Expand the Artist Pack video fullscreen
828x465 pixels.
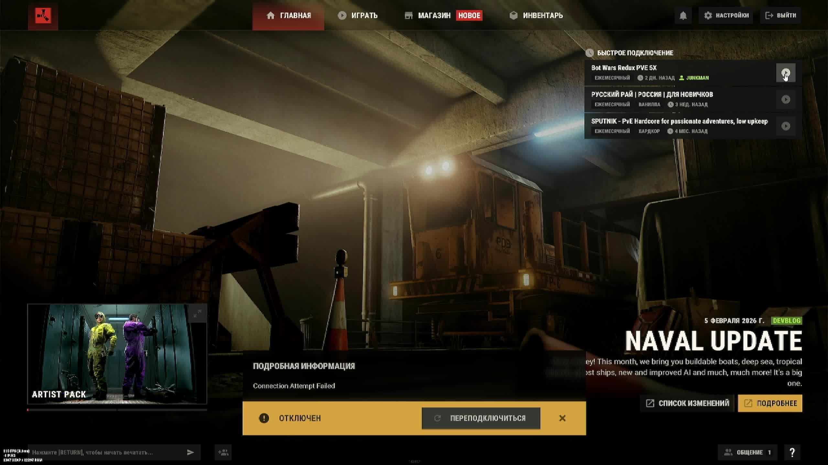tap(197, 313)
